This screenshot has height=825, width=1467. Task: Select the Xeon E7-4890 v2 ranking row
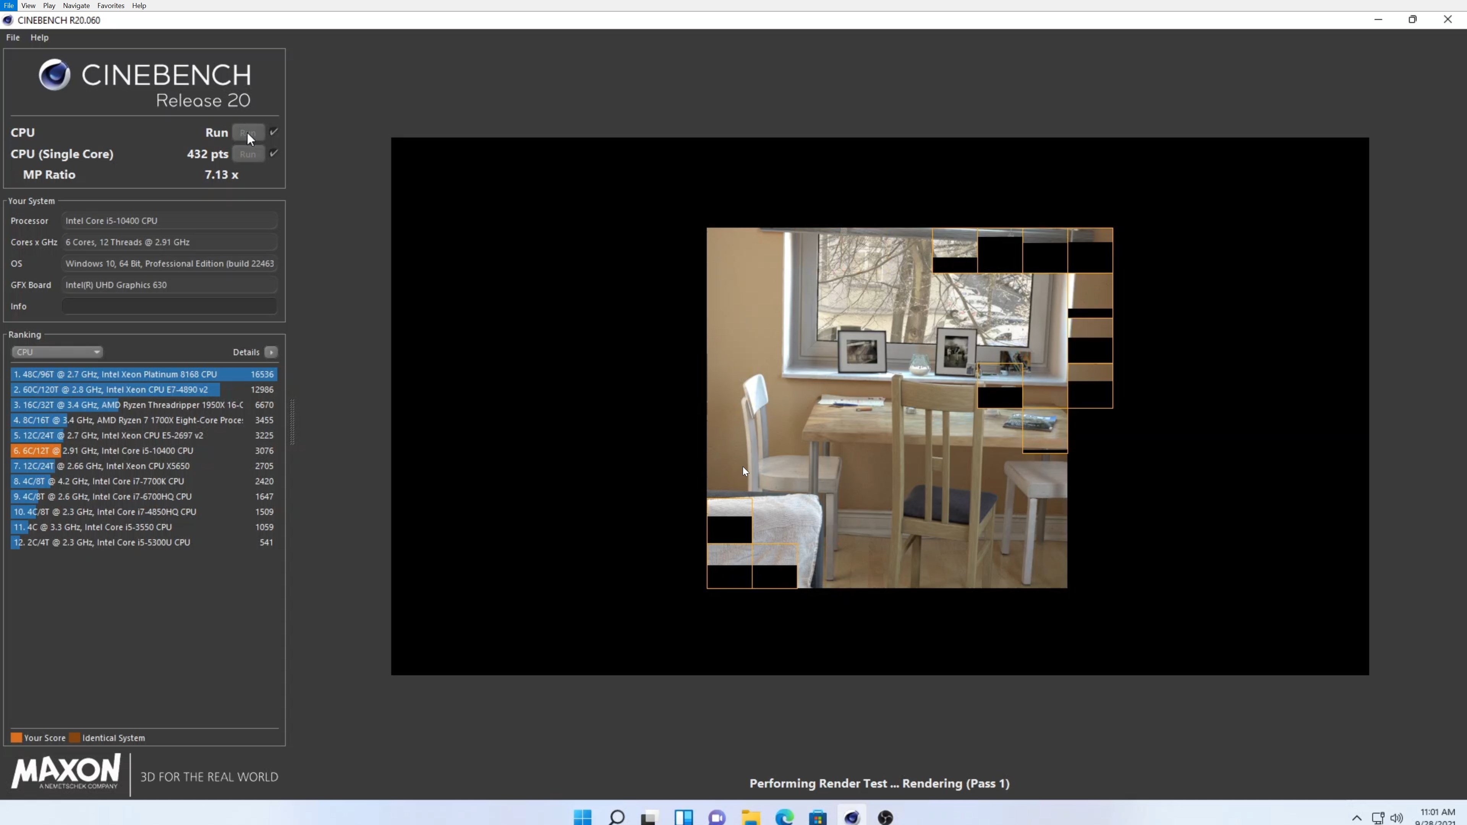click(144, 390)
